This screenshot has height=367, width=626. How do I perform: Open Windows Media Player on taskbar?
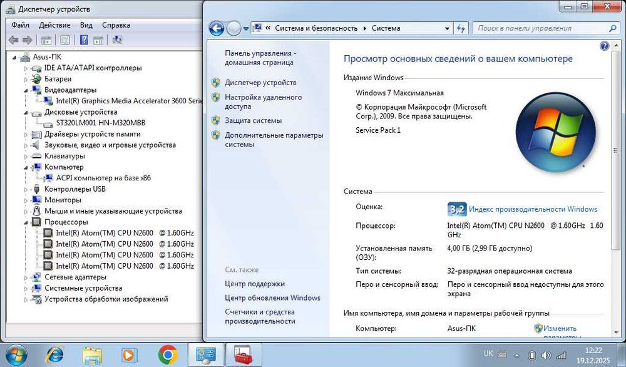pyautogui.click(x=129, y=355)
